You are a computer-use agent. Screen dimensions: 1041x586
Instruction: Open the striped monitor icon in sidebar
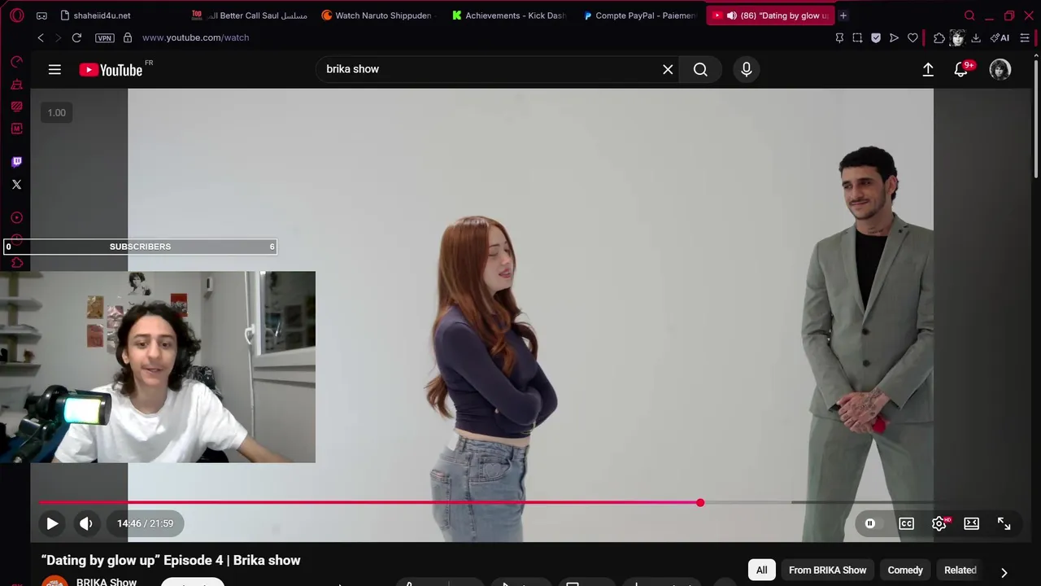pos(16,107)
